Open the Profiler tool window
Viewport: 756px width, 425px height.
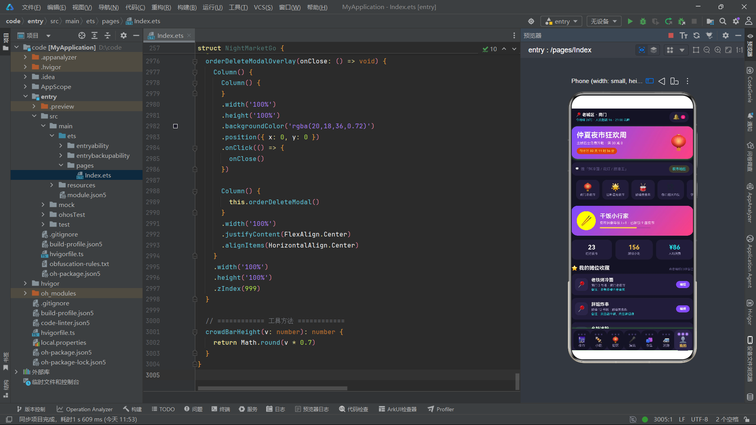click(x=441, y=409)
